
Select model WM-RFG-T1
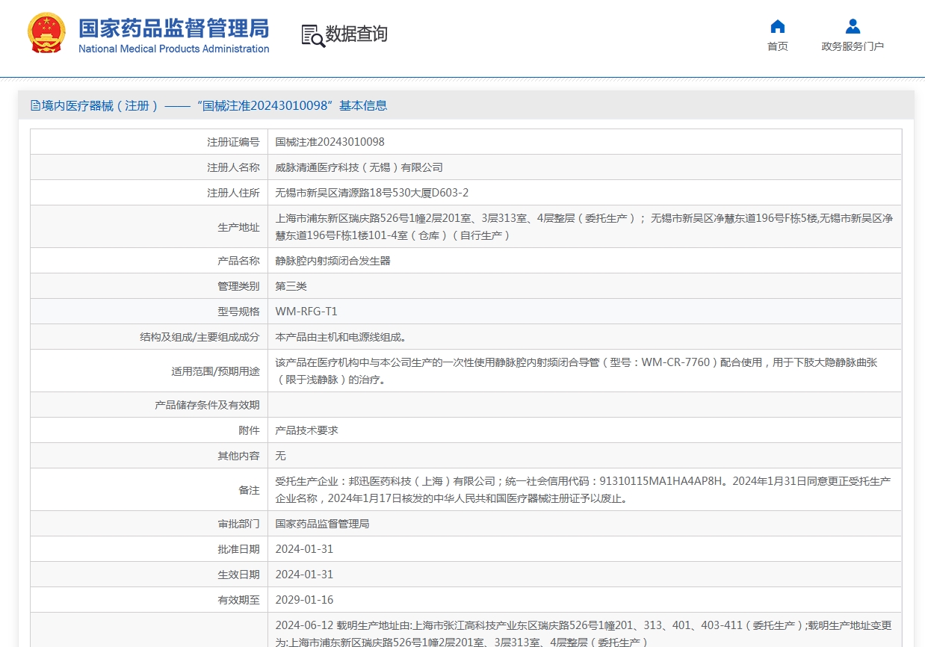point(306,312)
